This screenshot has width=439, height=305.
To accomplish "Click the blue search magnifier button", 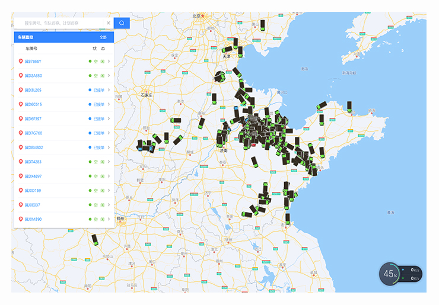I will [x=122, y=23].
